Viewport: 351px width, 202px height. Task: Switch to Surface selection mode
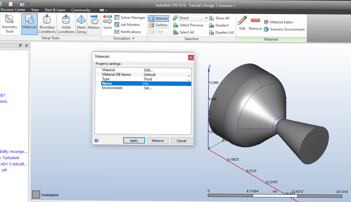[158, 25]
